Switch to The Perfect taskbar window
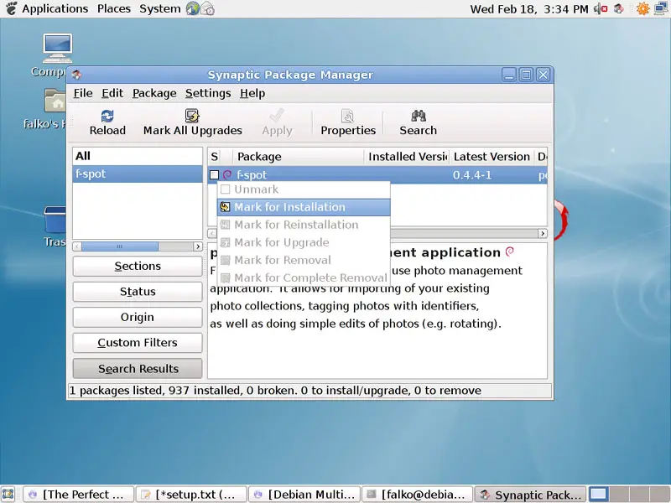671x503 pixels. (78, 495)
